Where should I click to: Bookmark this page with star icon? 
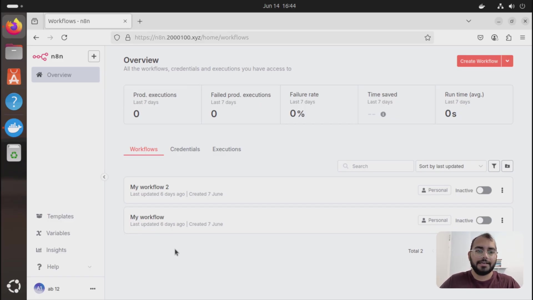[x=428, y=37]
